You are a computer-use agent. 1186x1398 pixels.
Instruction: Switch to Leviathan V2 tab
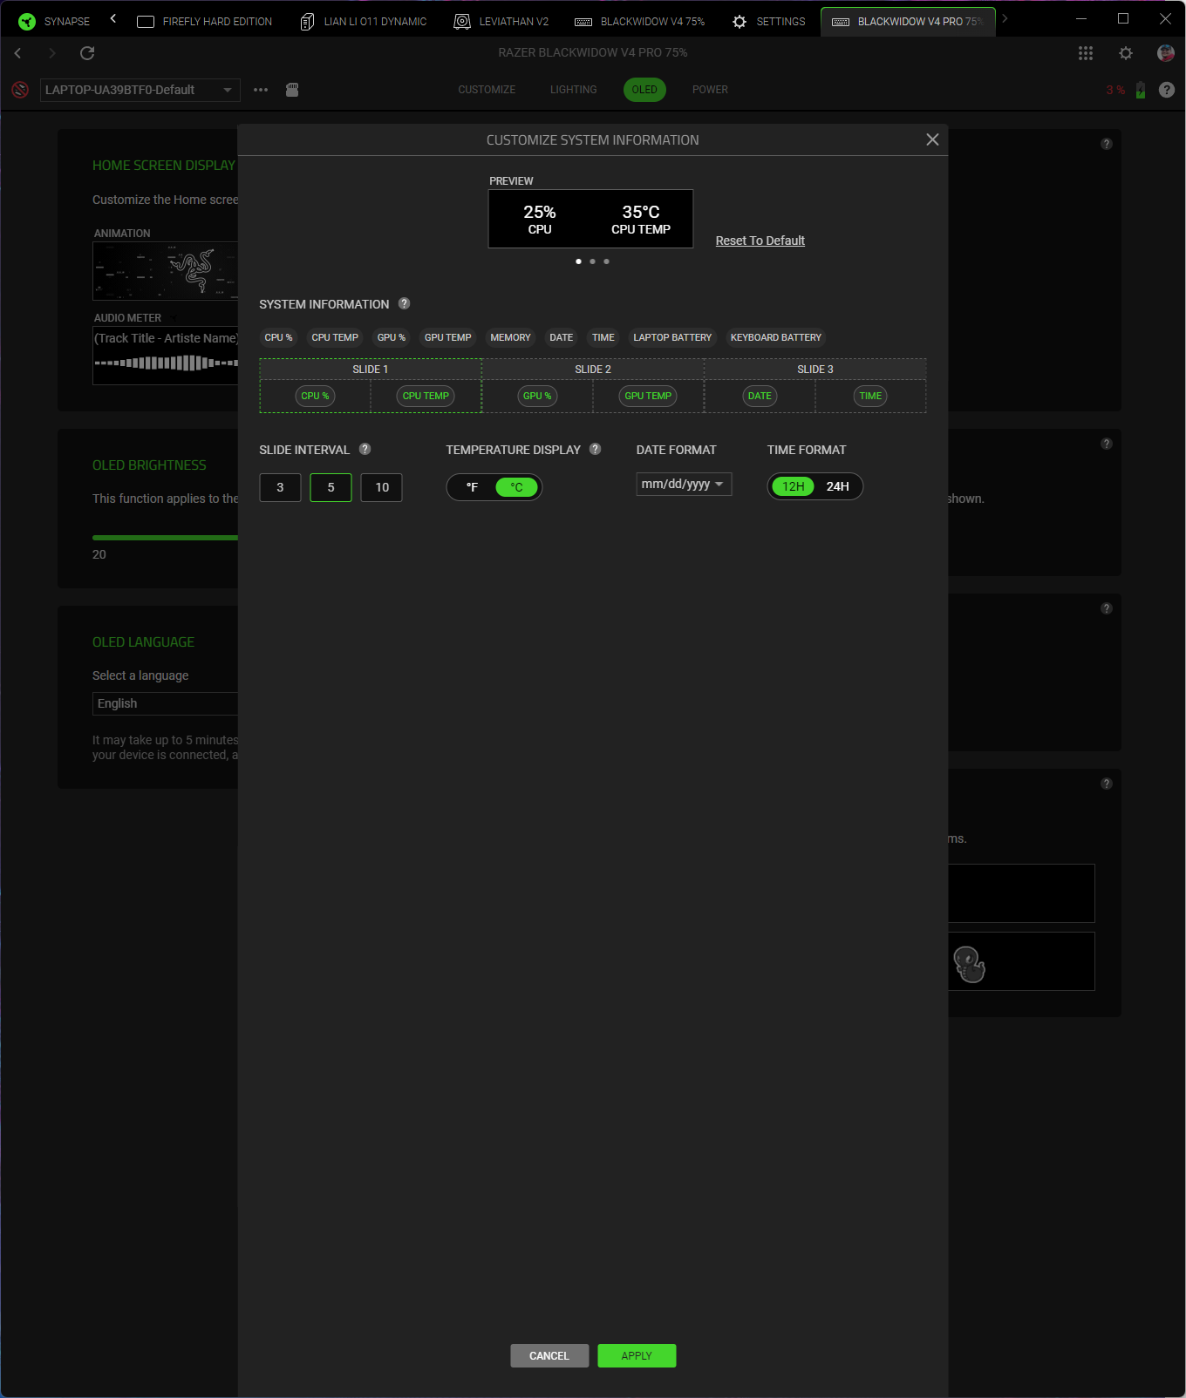pyautogui.click(x=501, y=21)
